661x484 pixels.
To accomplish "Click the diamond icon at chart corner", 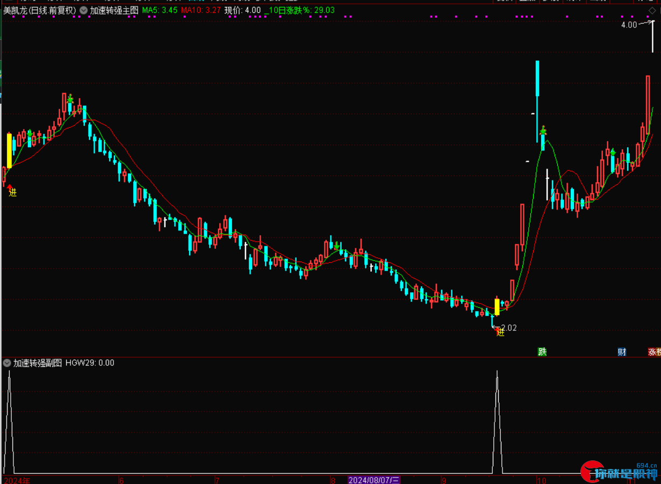I will [652, 10].
